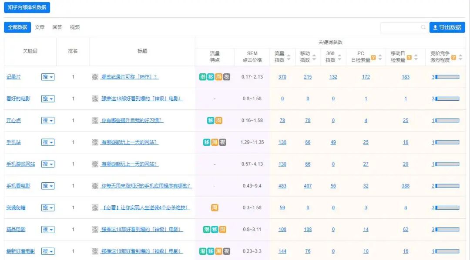Click 夜 badge in 手机站 row
Viewport: 470px width, 260px height.
(x=222, y=142)
